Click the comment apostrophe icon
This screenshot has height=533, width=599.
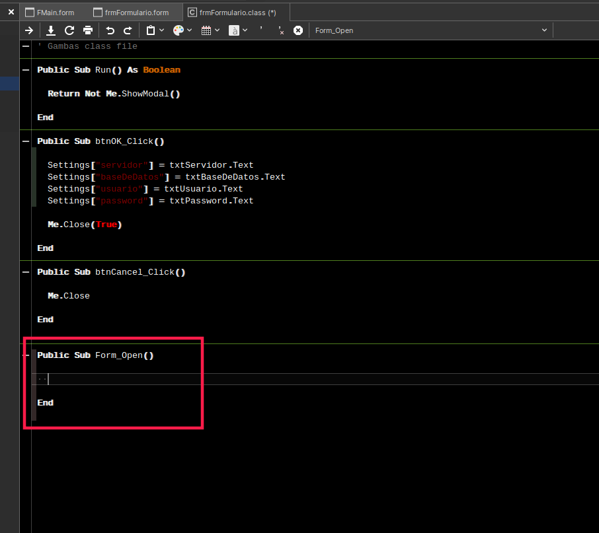click(x=261, y=30)
